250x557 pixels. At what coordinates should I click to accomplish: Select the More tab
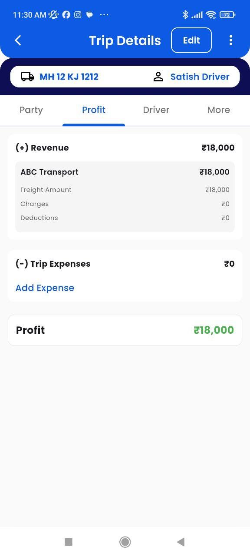coord(218,110)
